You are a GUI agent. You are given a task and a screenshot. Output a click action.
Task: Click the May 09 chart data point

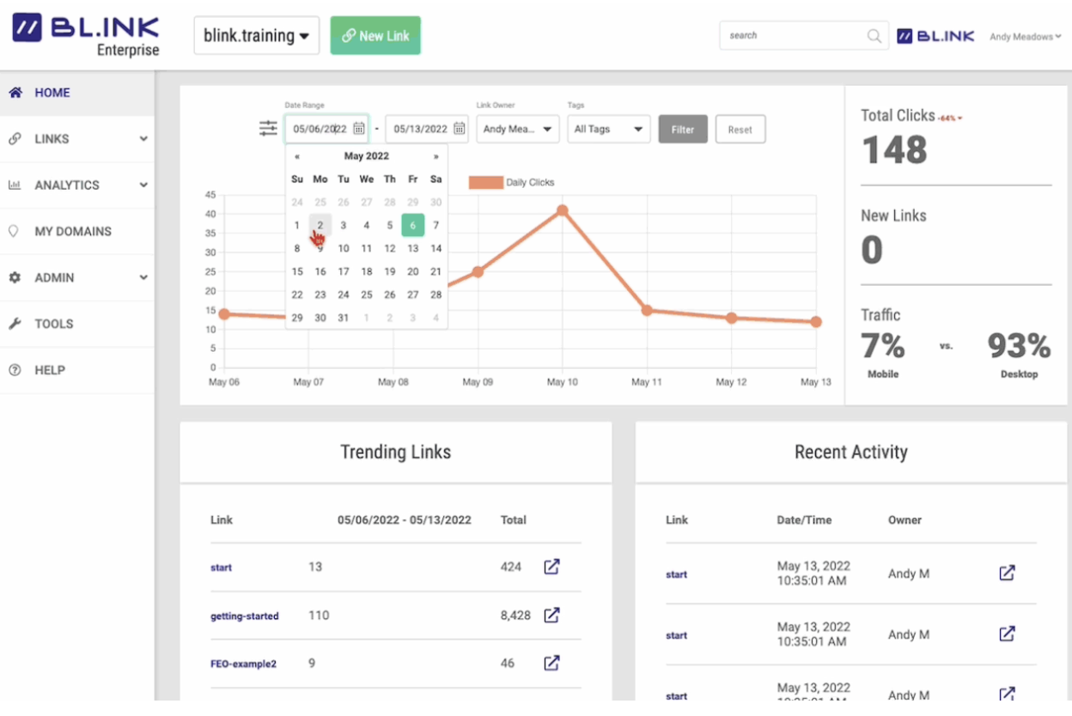coord(478,272)
